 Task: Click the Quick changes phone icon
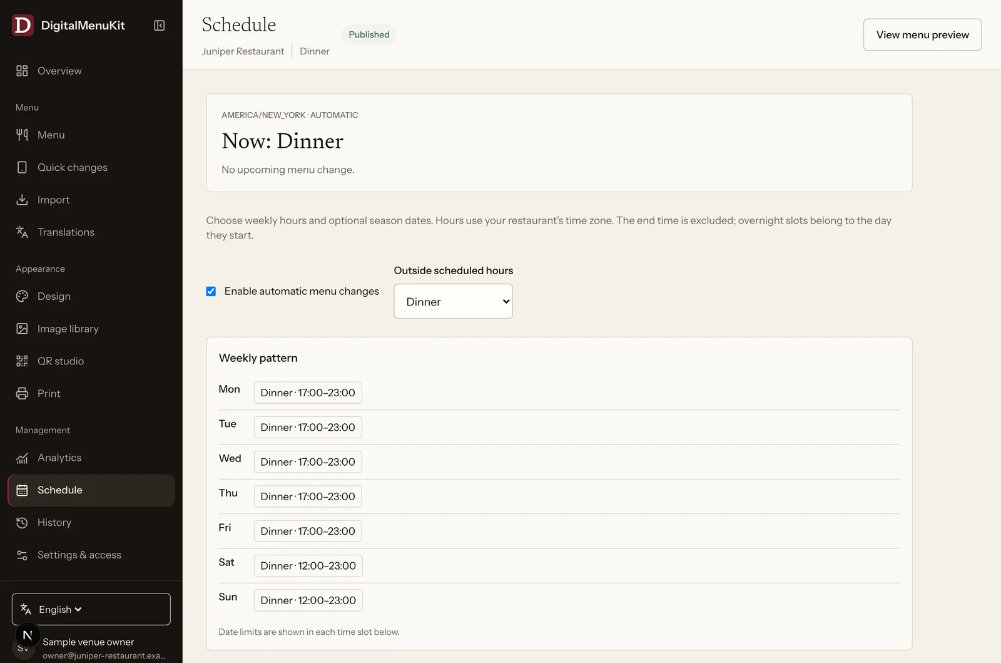pos(22,167)
